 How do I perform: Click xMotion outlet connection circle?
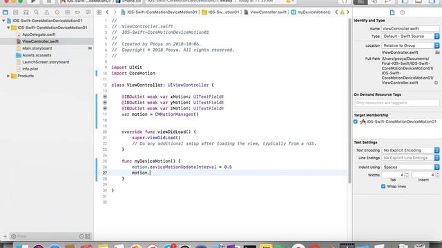pos(105,96)
